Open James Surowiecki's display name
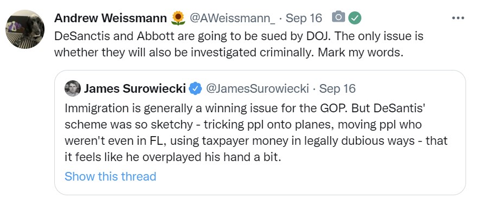The height and width of the screenshot is (205, 478). (x=135, y=88)
